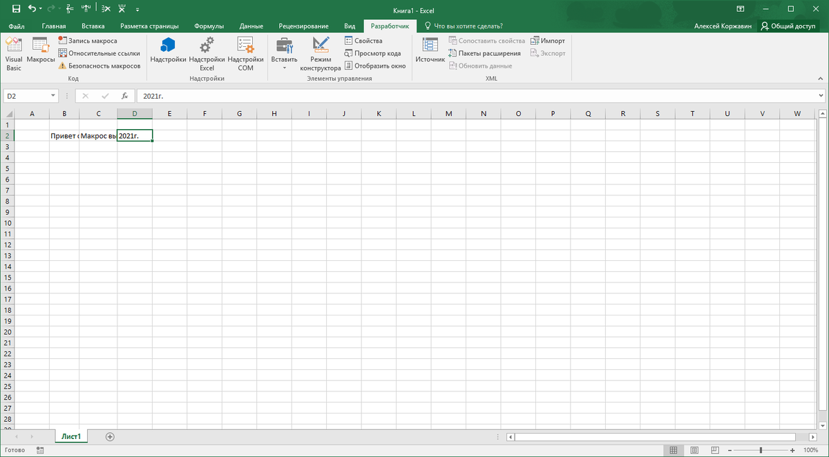Save workbook via quick access toolbar

point(16,9)
